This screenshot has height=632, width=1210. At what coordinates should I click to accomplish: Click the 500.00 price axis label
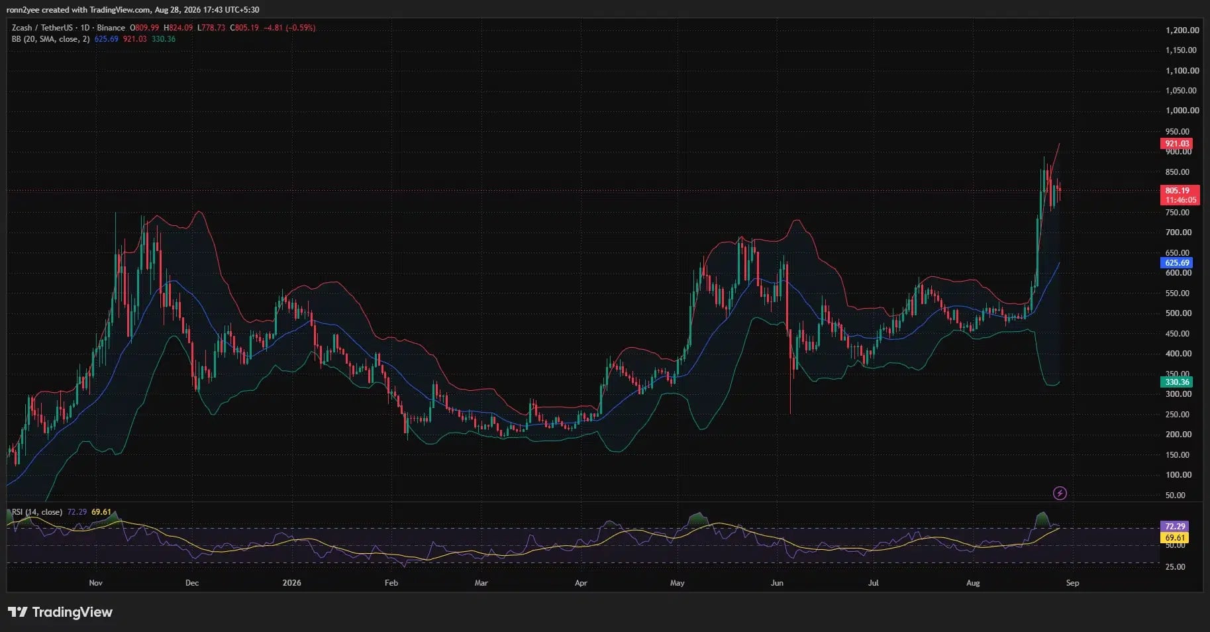(1178, 313)
